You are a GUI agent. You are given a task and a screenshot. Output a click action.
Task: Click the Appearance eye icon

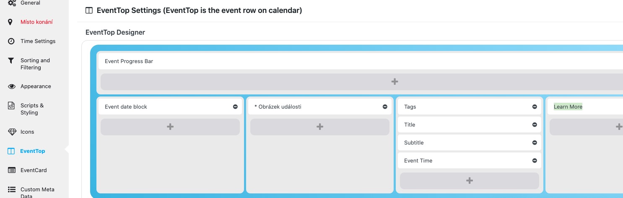tap(12, 86)
